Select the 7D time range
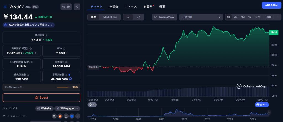The image size is (283, 122). tap(235, 17)
